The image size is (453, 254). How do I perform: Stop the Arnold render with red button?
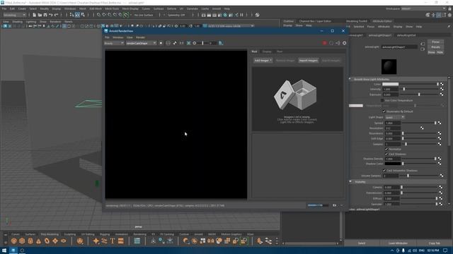(x=324, y=43)
